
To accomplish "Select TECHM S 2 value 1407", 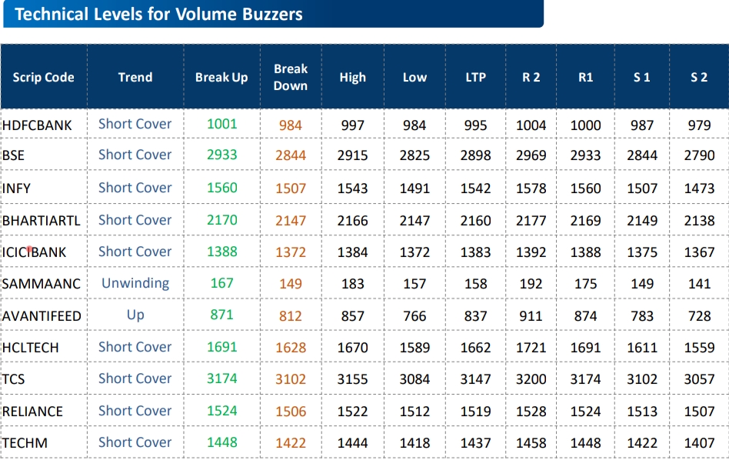I will coord(698,443).
